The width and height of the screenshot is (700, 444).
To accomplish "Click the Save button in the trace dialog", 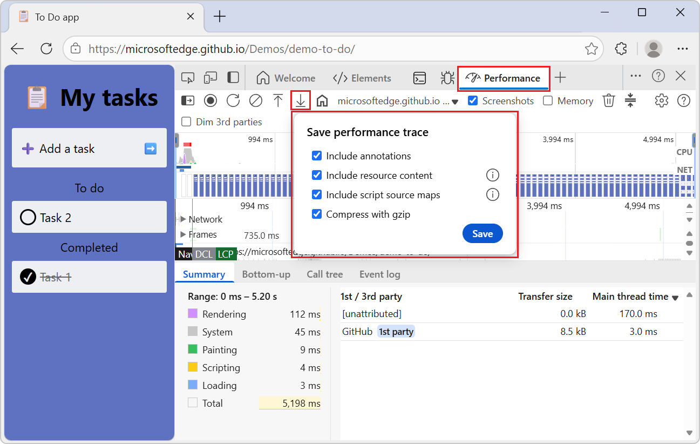I will click(x=482, y=233).
